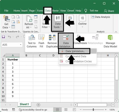Click the Undo arrow icon
The image size is (119, 112).
coord(9,37)
